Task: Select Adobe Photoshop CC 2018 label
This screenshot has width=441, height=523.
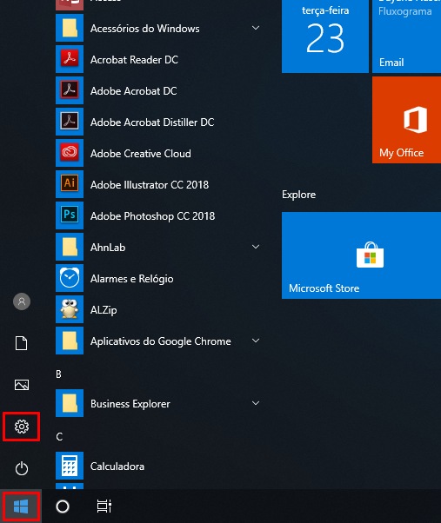Action: click(152, 216)
